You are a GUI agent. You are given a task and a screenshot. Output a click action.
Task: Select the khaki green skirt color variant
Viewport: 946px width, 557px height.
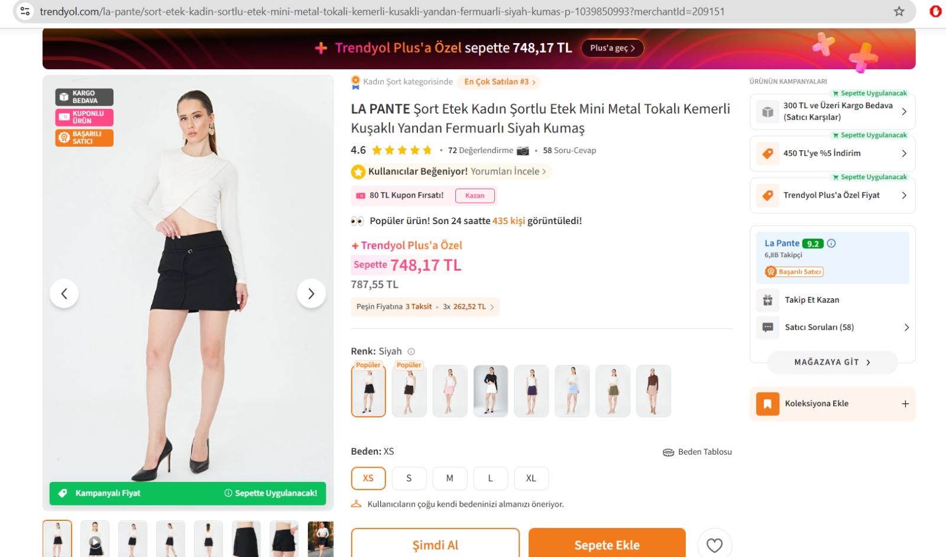[613, 391]
